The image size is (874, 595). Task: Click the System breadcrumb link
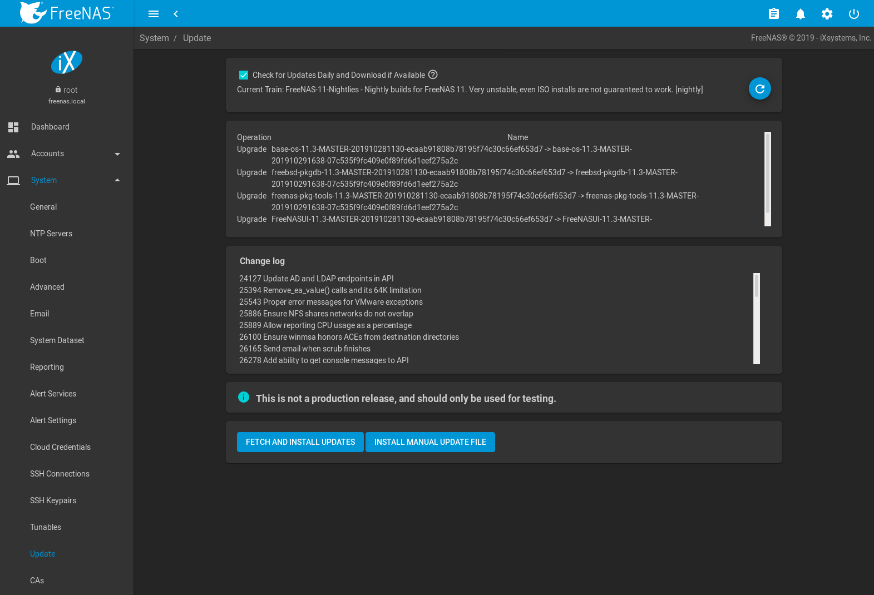pos(154,38)
